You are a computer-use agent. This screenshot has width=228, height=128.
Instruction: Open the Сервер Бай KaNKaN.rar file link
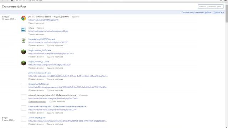click(39, 84)
